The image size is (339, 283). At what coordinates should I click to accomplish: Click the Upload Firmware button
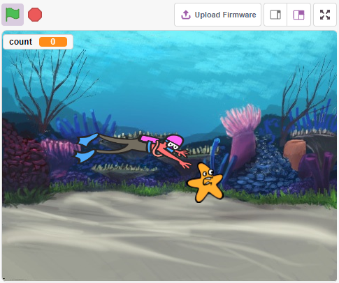coord(217,15)
